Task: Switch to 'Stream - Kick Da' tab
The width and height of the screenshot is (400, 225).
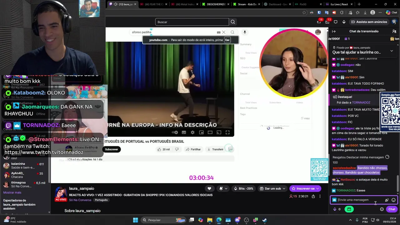Action: point(247,4)
